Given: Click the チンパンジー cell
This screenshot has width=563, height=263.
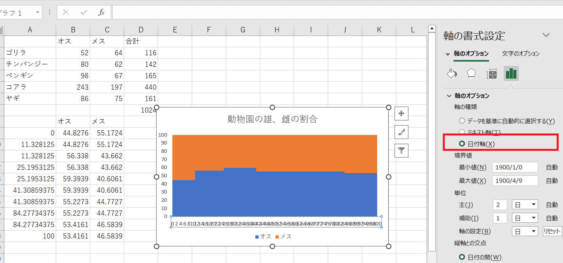Looking at the screenshot, I should click(30, 64).
